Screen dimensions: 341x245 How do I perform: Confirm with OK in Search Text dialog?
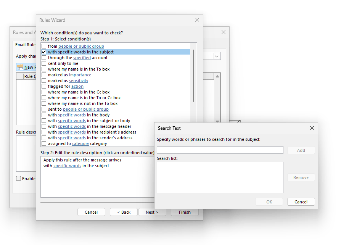[269, 202]
